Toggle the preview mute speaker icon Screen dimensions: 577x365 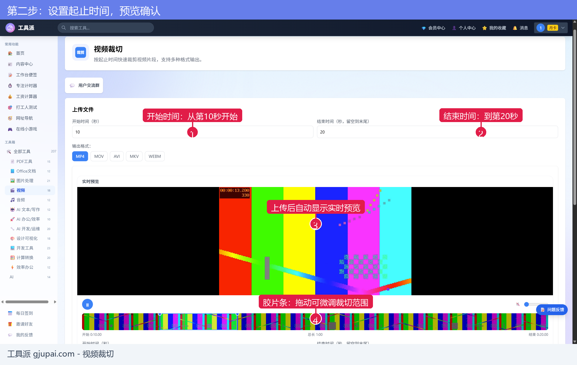pyautogui.click(x=518, y=304)
